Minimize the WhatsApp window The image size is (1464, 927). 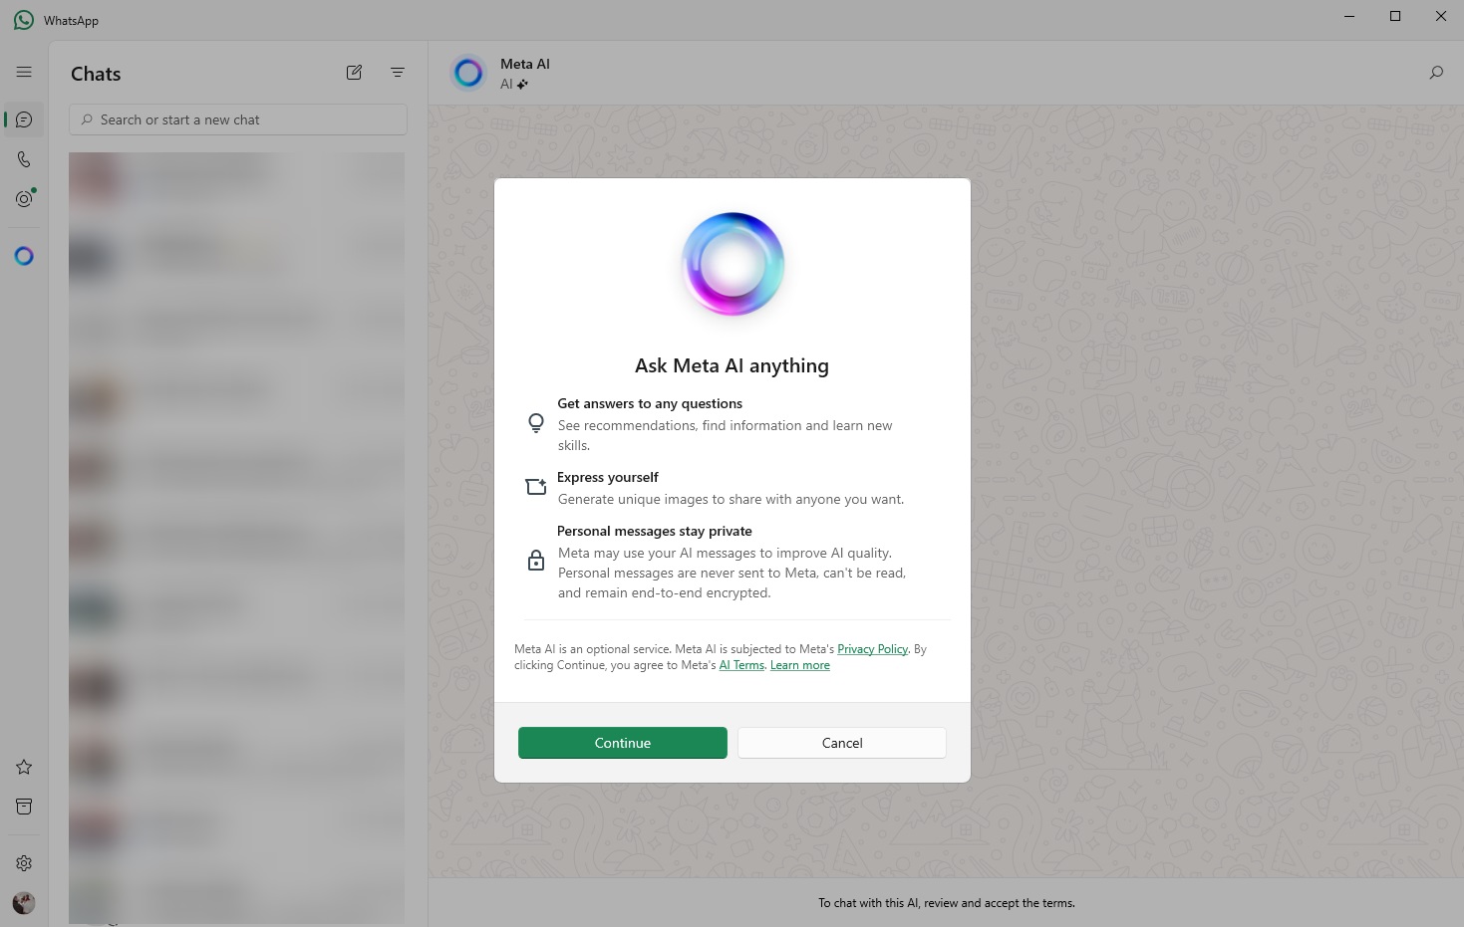tap(1349, 16)
